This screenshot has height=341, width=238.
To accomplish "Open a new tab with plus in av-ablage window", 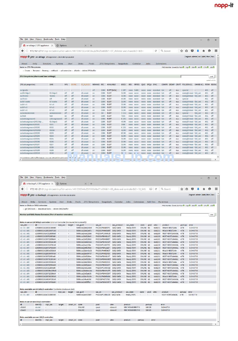I will pyautogui.click(x=91, y=46).
